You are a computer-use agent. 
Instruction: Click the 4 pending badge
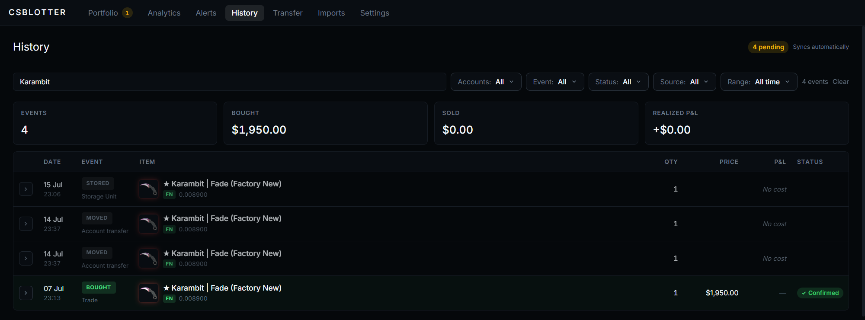click(x=768, y=47)
